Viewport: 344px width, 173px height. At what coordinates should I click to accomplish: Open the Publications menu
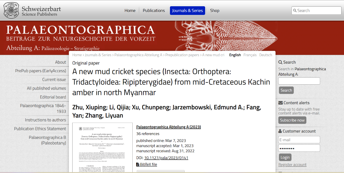pos(154,11)
